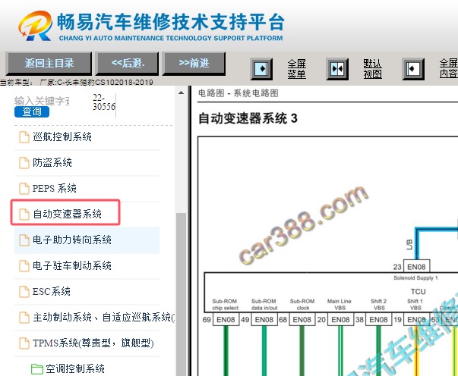Open TPMS系统(尊贵型,旗舰型) entry
This screenshot has height=376, width=458.
(x=93, y=343)
